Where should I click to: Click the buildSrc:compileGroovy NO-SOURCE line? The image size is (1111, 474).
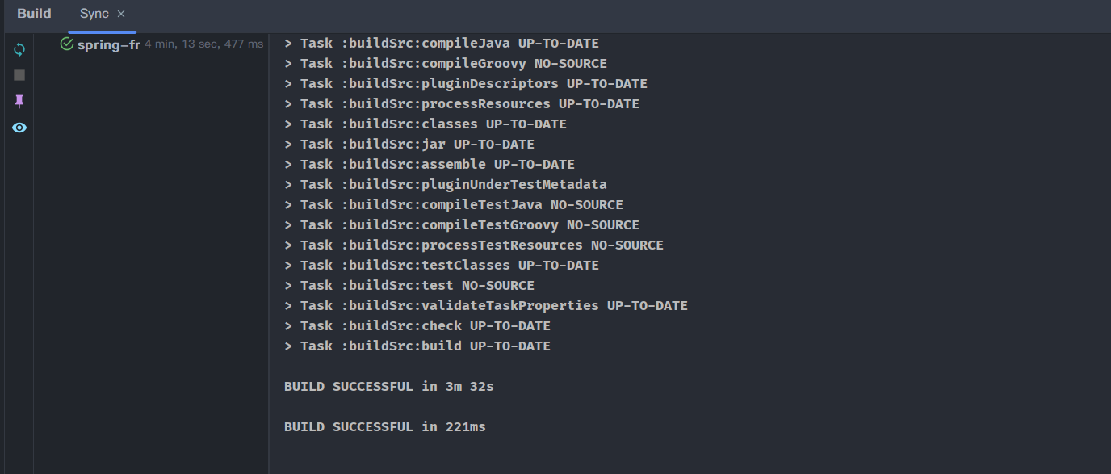(x=453, y=64)
